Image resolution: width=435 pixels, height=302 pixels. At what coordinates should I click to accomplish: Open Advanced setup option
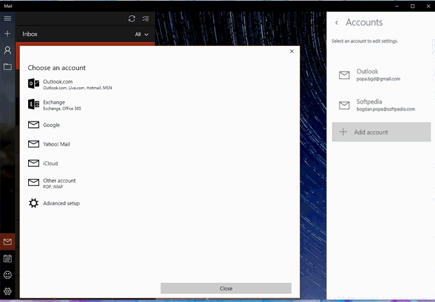(x=54, y=203)
